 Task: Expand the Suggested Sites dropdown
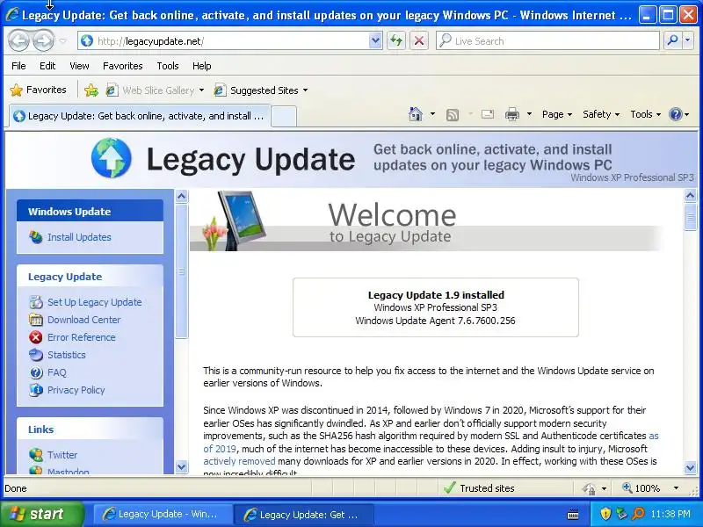[x=305, y=90]
